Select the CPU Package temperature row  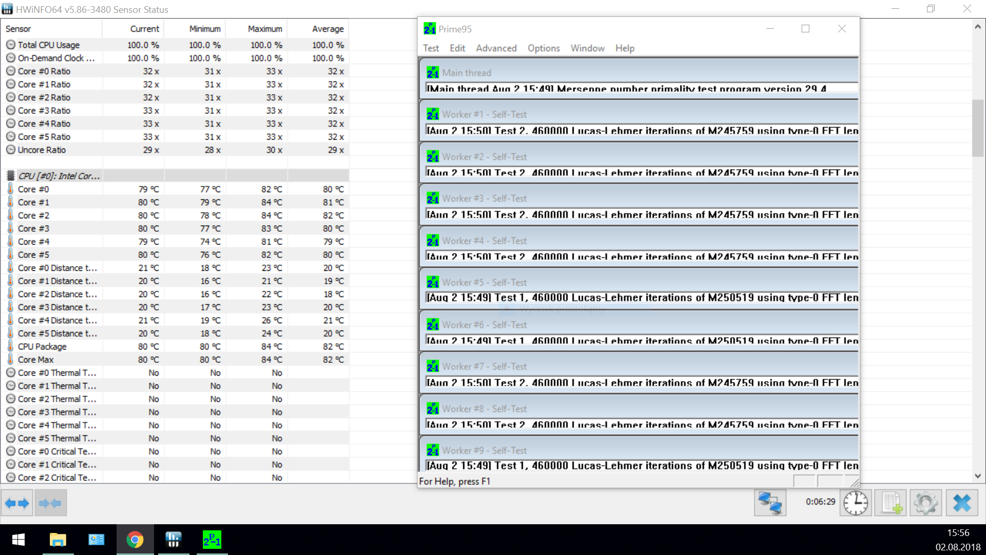tap(175, 346)
